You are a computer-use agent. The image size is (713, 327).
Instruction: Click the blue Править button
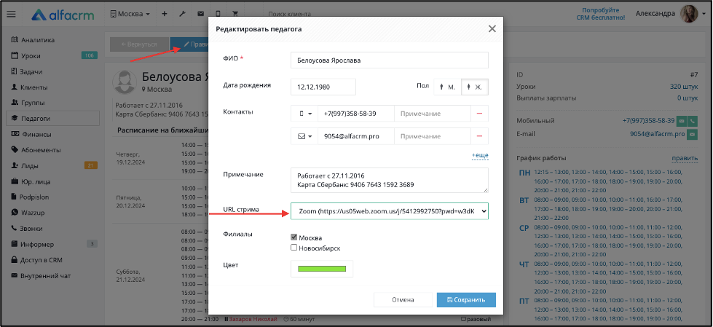[189, 44]
